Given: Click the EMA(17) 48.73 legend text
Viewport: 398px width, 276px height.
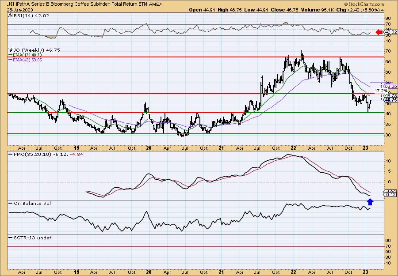Looking at the screenshot, I should [27, 55].
